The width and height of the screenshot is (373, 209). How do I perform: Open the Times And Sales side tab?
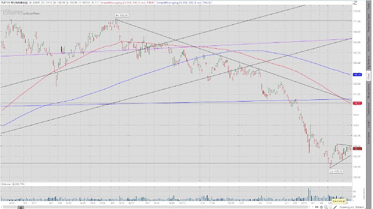(368, 23)
